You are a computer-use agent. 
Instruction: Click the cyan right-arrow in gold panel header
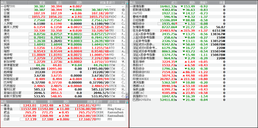tap(127, 103)
